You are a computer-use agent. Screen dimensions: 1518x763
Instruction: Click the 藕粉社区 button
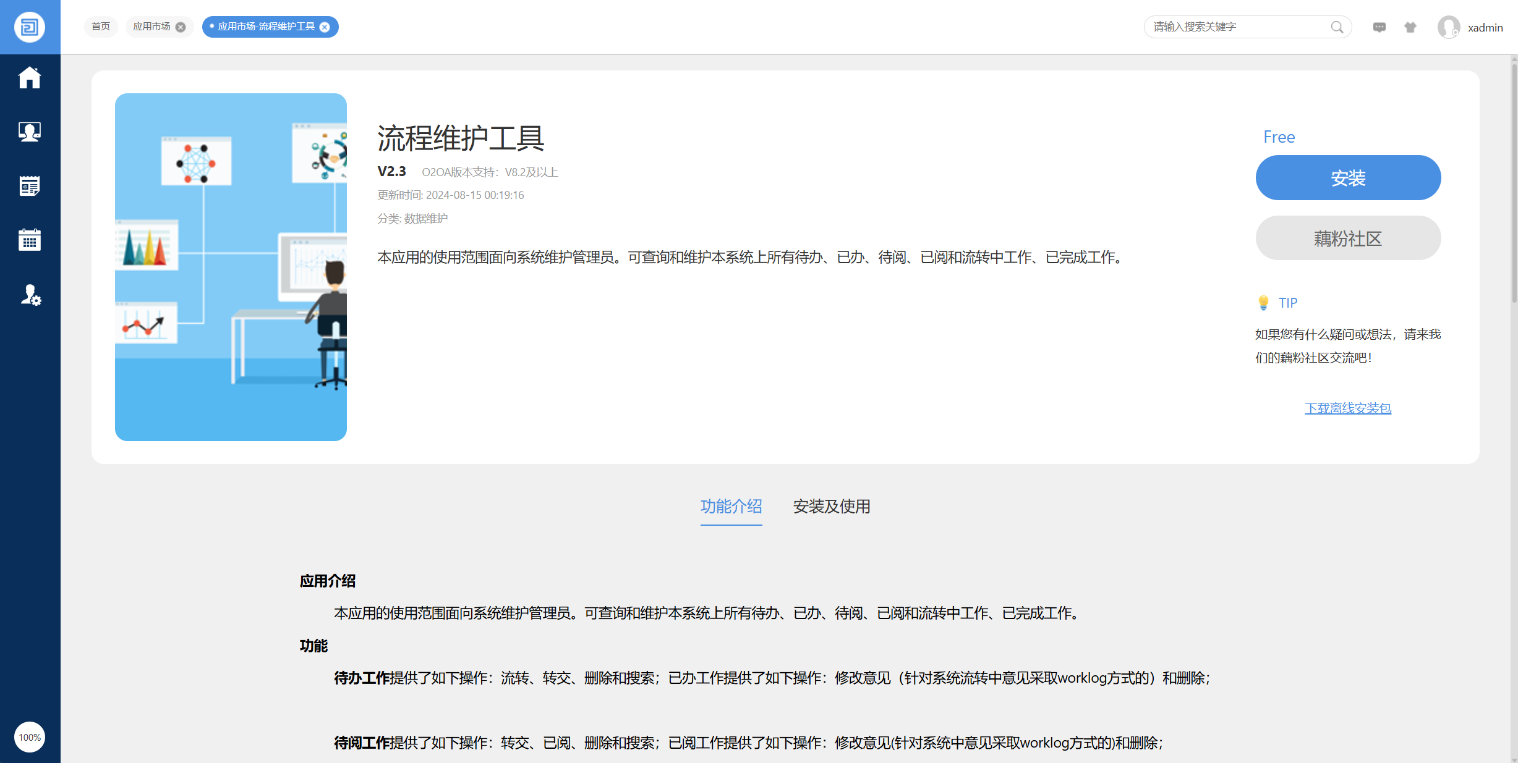[x=1348, y=238]
